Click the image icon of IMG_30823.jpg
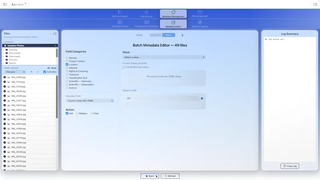This screenshot has height=180, width=320. [8, 124]
